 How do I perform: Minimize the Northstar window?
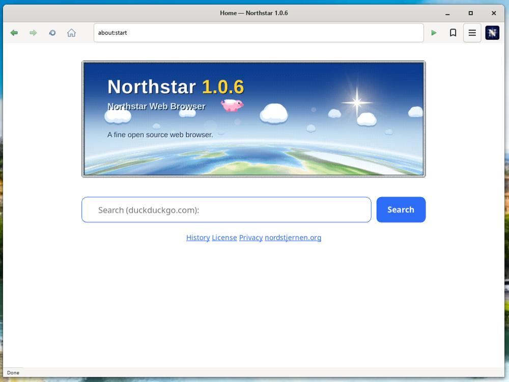(x=447, y=13)
